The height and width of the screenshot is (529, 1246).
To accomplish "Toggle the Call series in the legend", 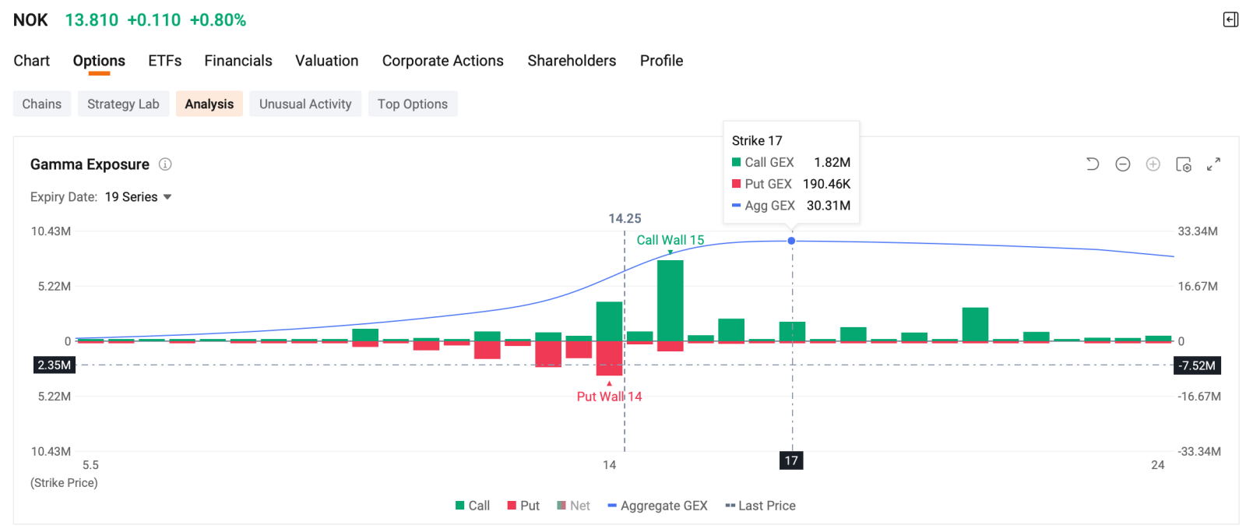I will click(473, 506).
